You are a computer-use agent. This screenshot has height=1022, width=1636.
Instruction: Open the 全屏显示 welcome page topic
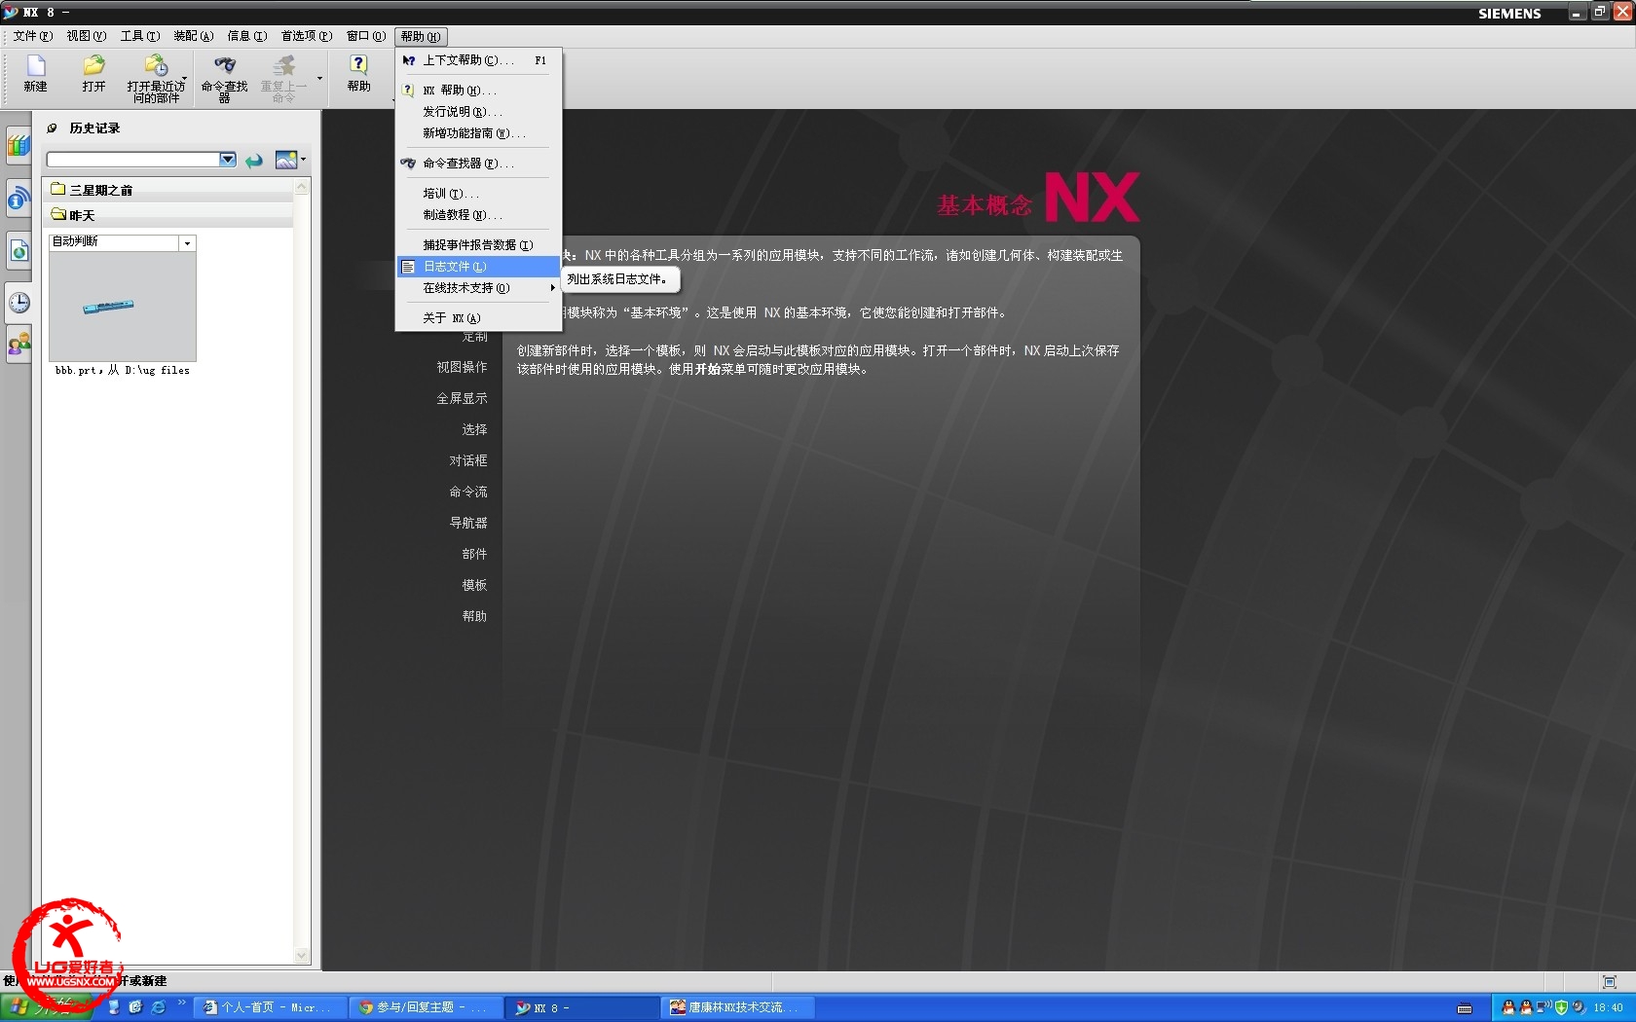pyautogui.click(x=462, y=398)
